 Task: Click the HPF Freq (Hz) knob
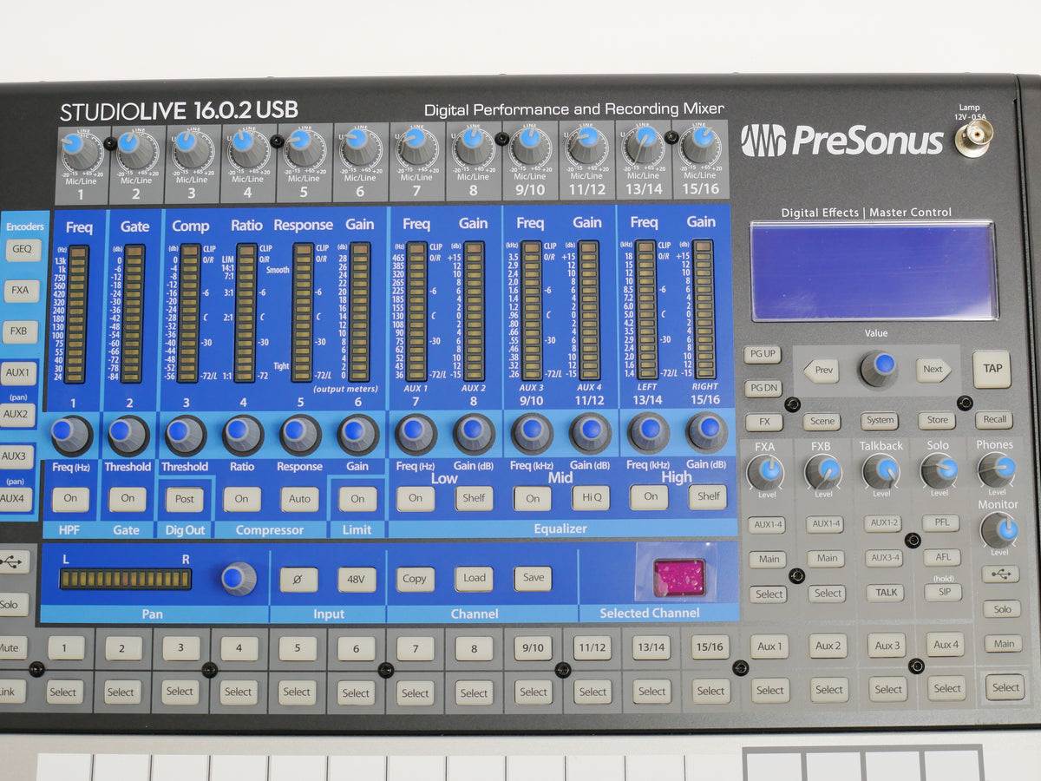click(71, 434)
